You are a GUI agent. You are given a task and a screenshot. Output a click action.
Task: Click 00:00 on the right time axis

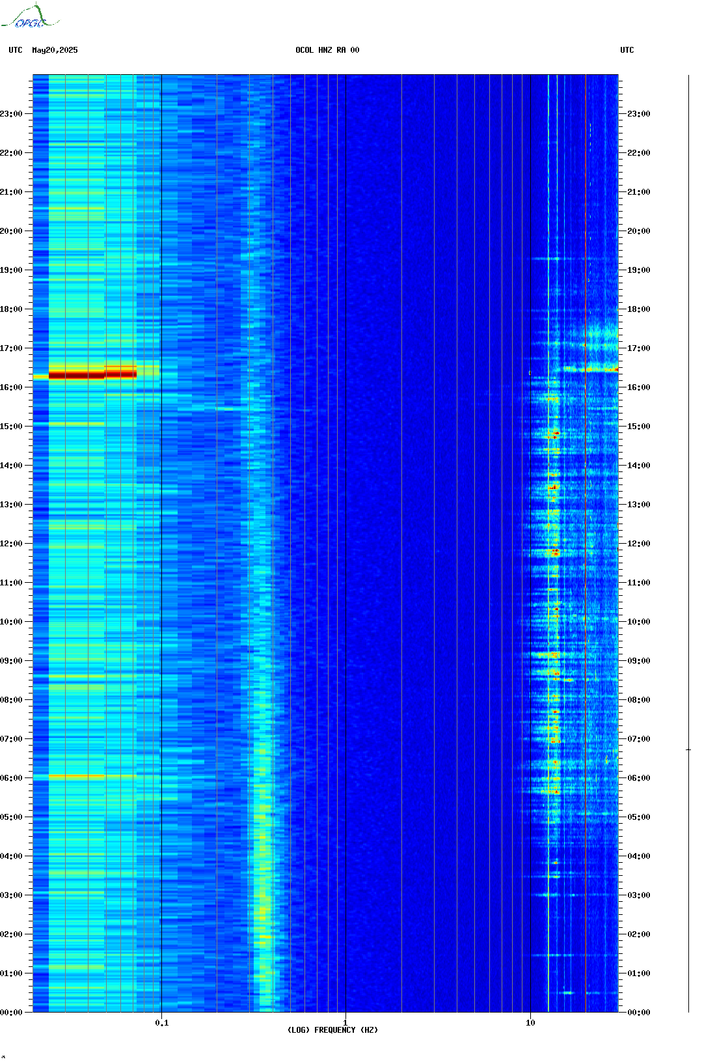tap(639, 1013)
